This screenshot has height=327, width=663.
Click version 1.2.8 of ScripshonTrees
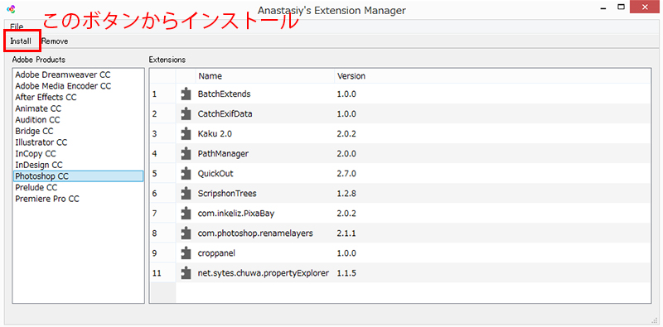coord(346,194)
